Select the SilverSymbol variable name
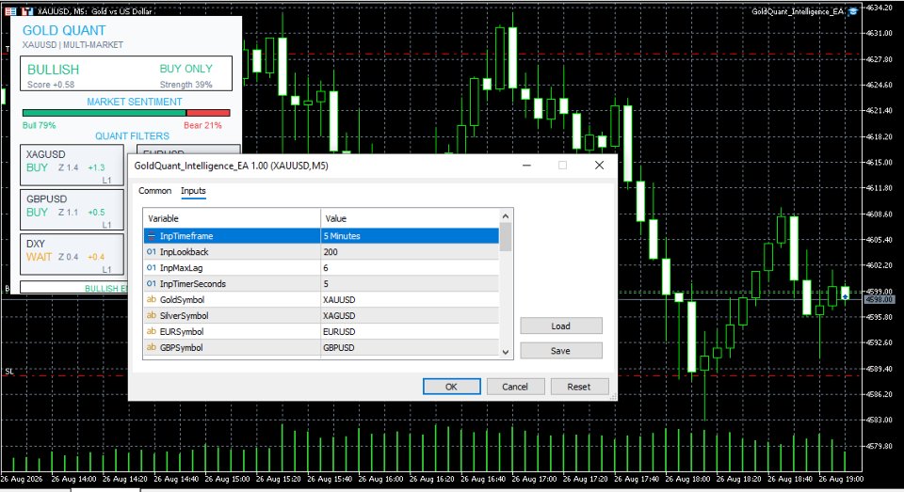Viewport: 904px width, 492px height. click(184, 315)
